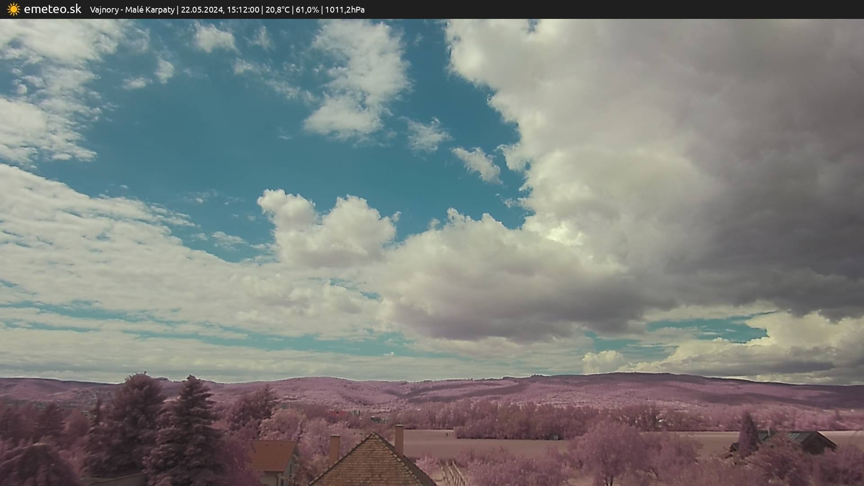Click the left chimney above tiled roof
Screen dimensions: 864x486
coord(334,448)
